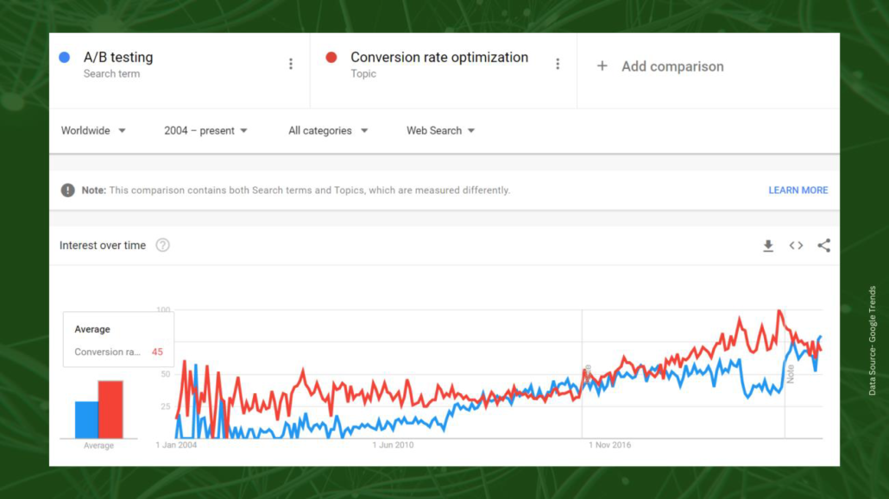Click the LEARN MORE link
This screenshot has height=499, width=889.
pos(798,190)
